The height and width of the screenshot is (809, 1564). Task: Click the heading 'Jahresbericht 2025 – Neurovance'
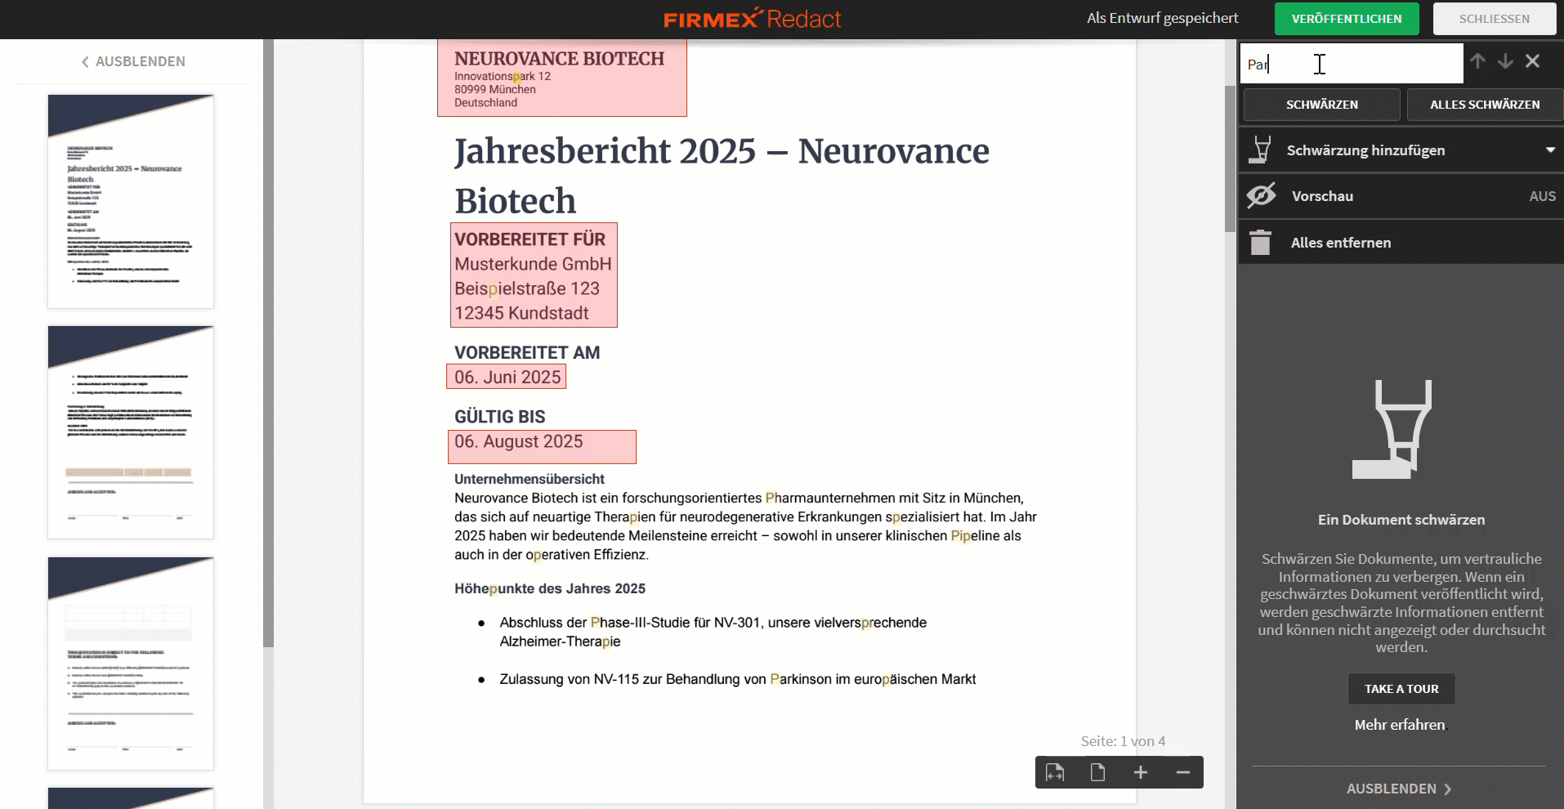(x=722, y=151)
